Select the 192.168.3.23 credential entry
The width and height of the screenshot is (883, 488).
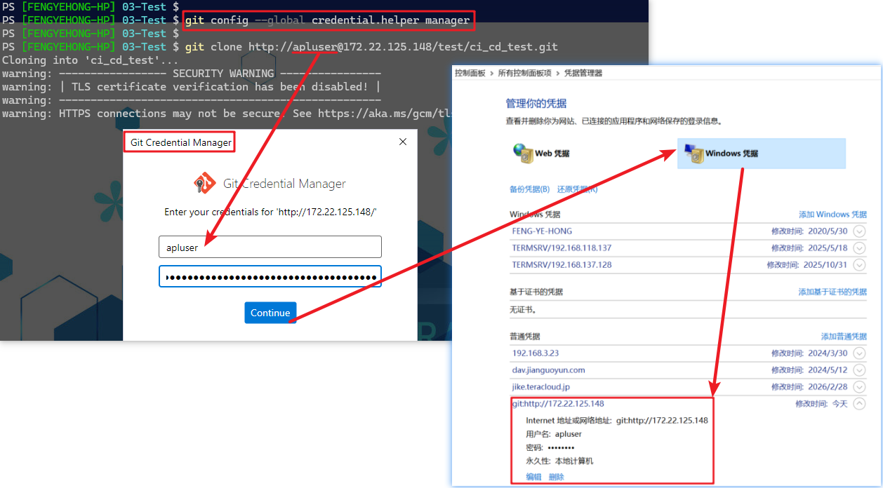[x=536, y=353]
